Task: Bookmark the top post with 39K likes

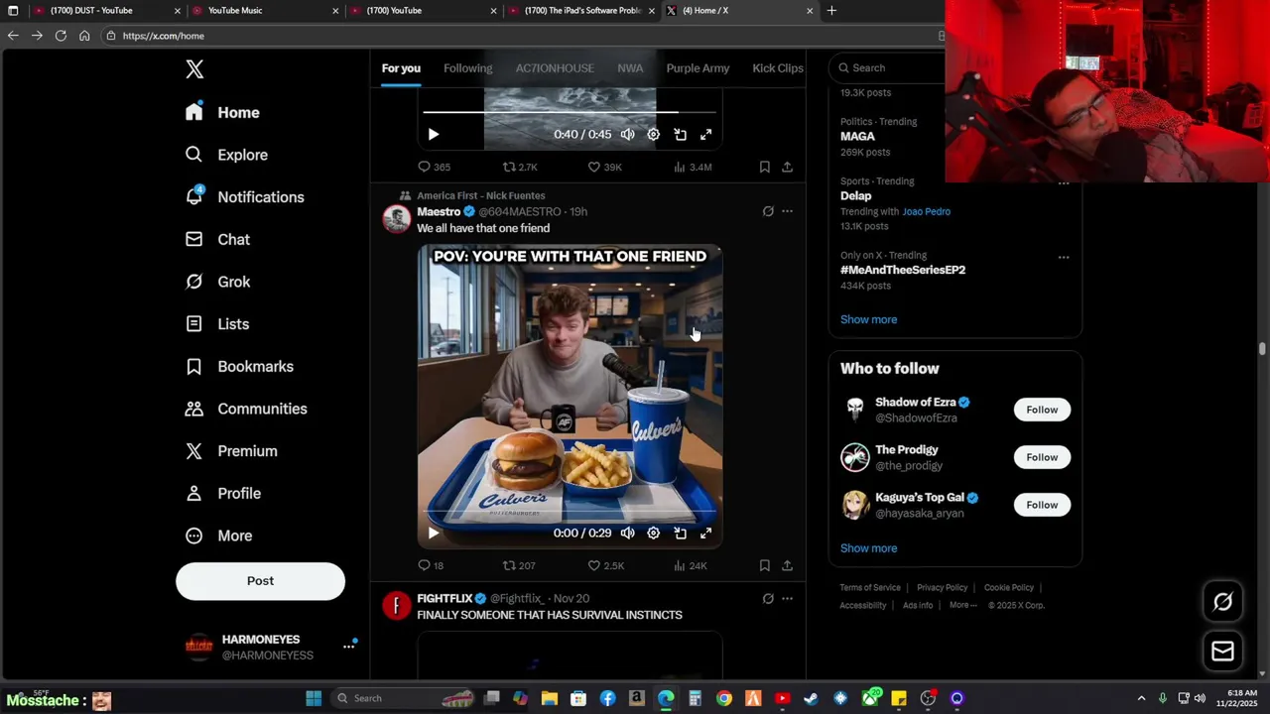Action: pyautogui.click(x=764, y=167)
